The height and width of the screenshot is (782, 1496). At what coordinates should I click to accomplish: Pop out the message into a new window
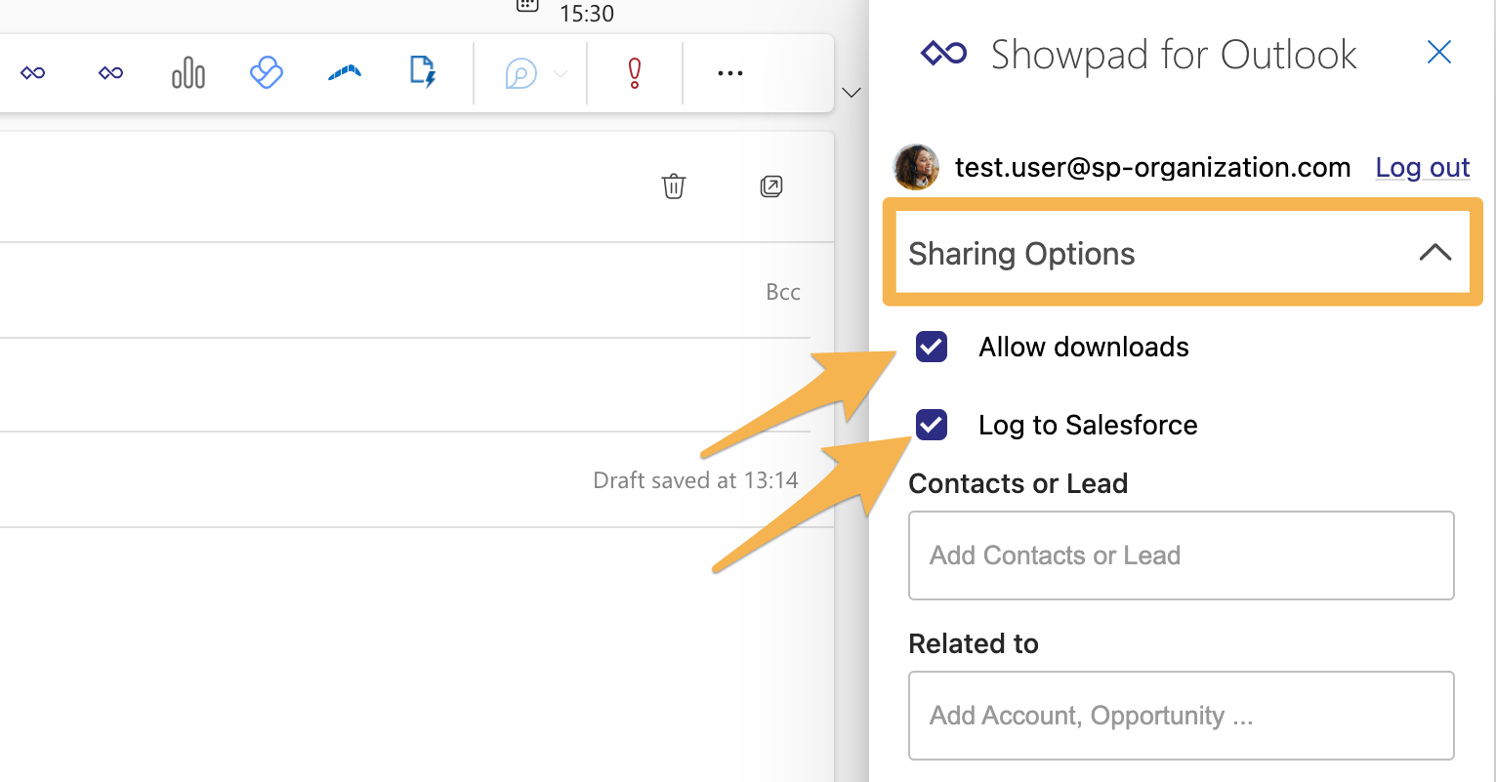[x=771, y=185]
